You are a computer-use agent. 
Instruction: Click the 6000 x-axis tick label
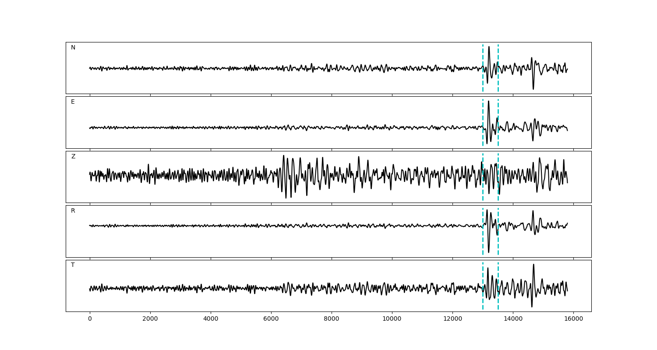(271, 319)
